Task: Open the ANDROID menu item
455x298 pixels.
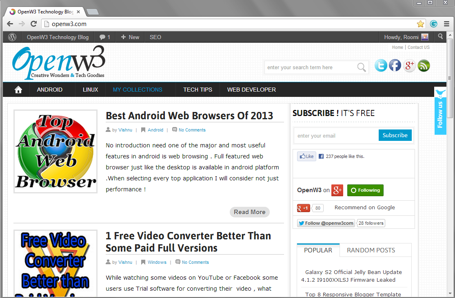Action: tap(50, 90)
